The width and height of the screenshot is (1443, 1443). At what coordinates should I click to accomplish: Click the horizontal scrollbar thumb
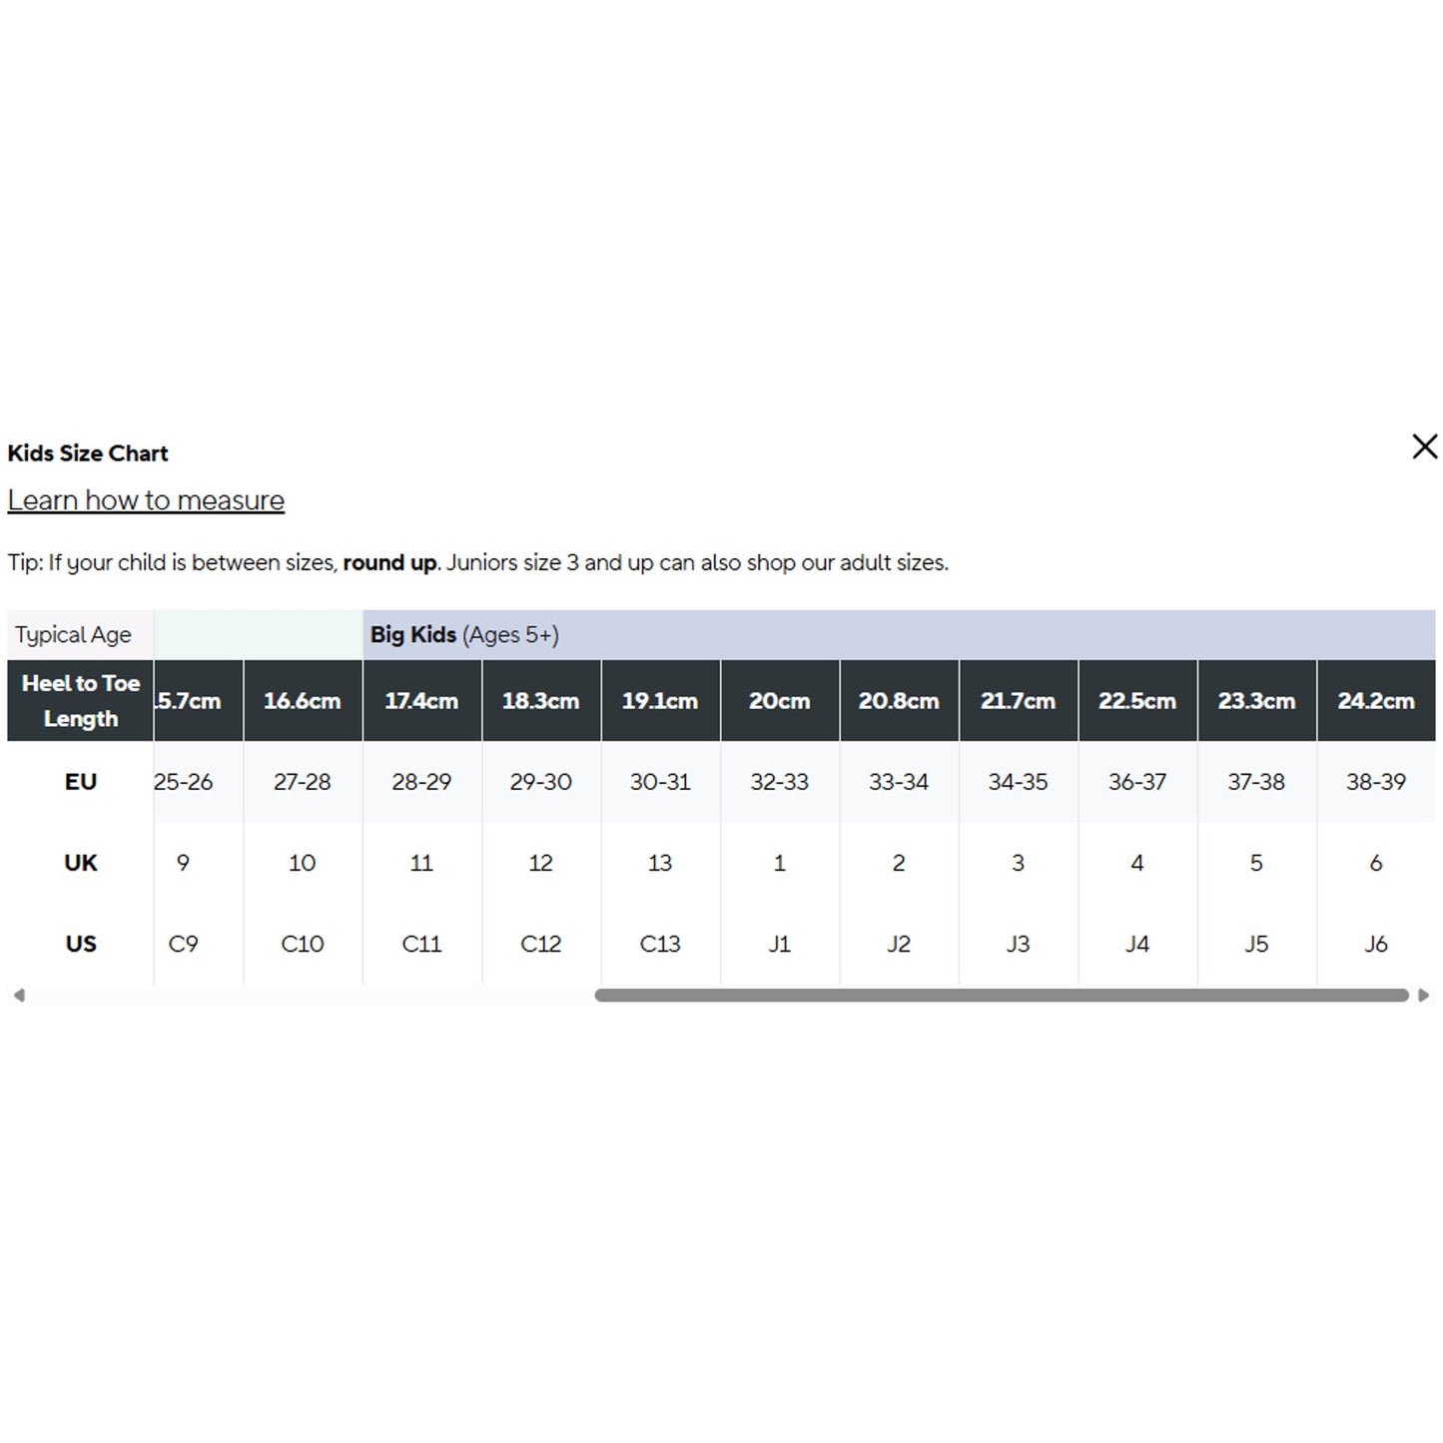1001,995
